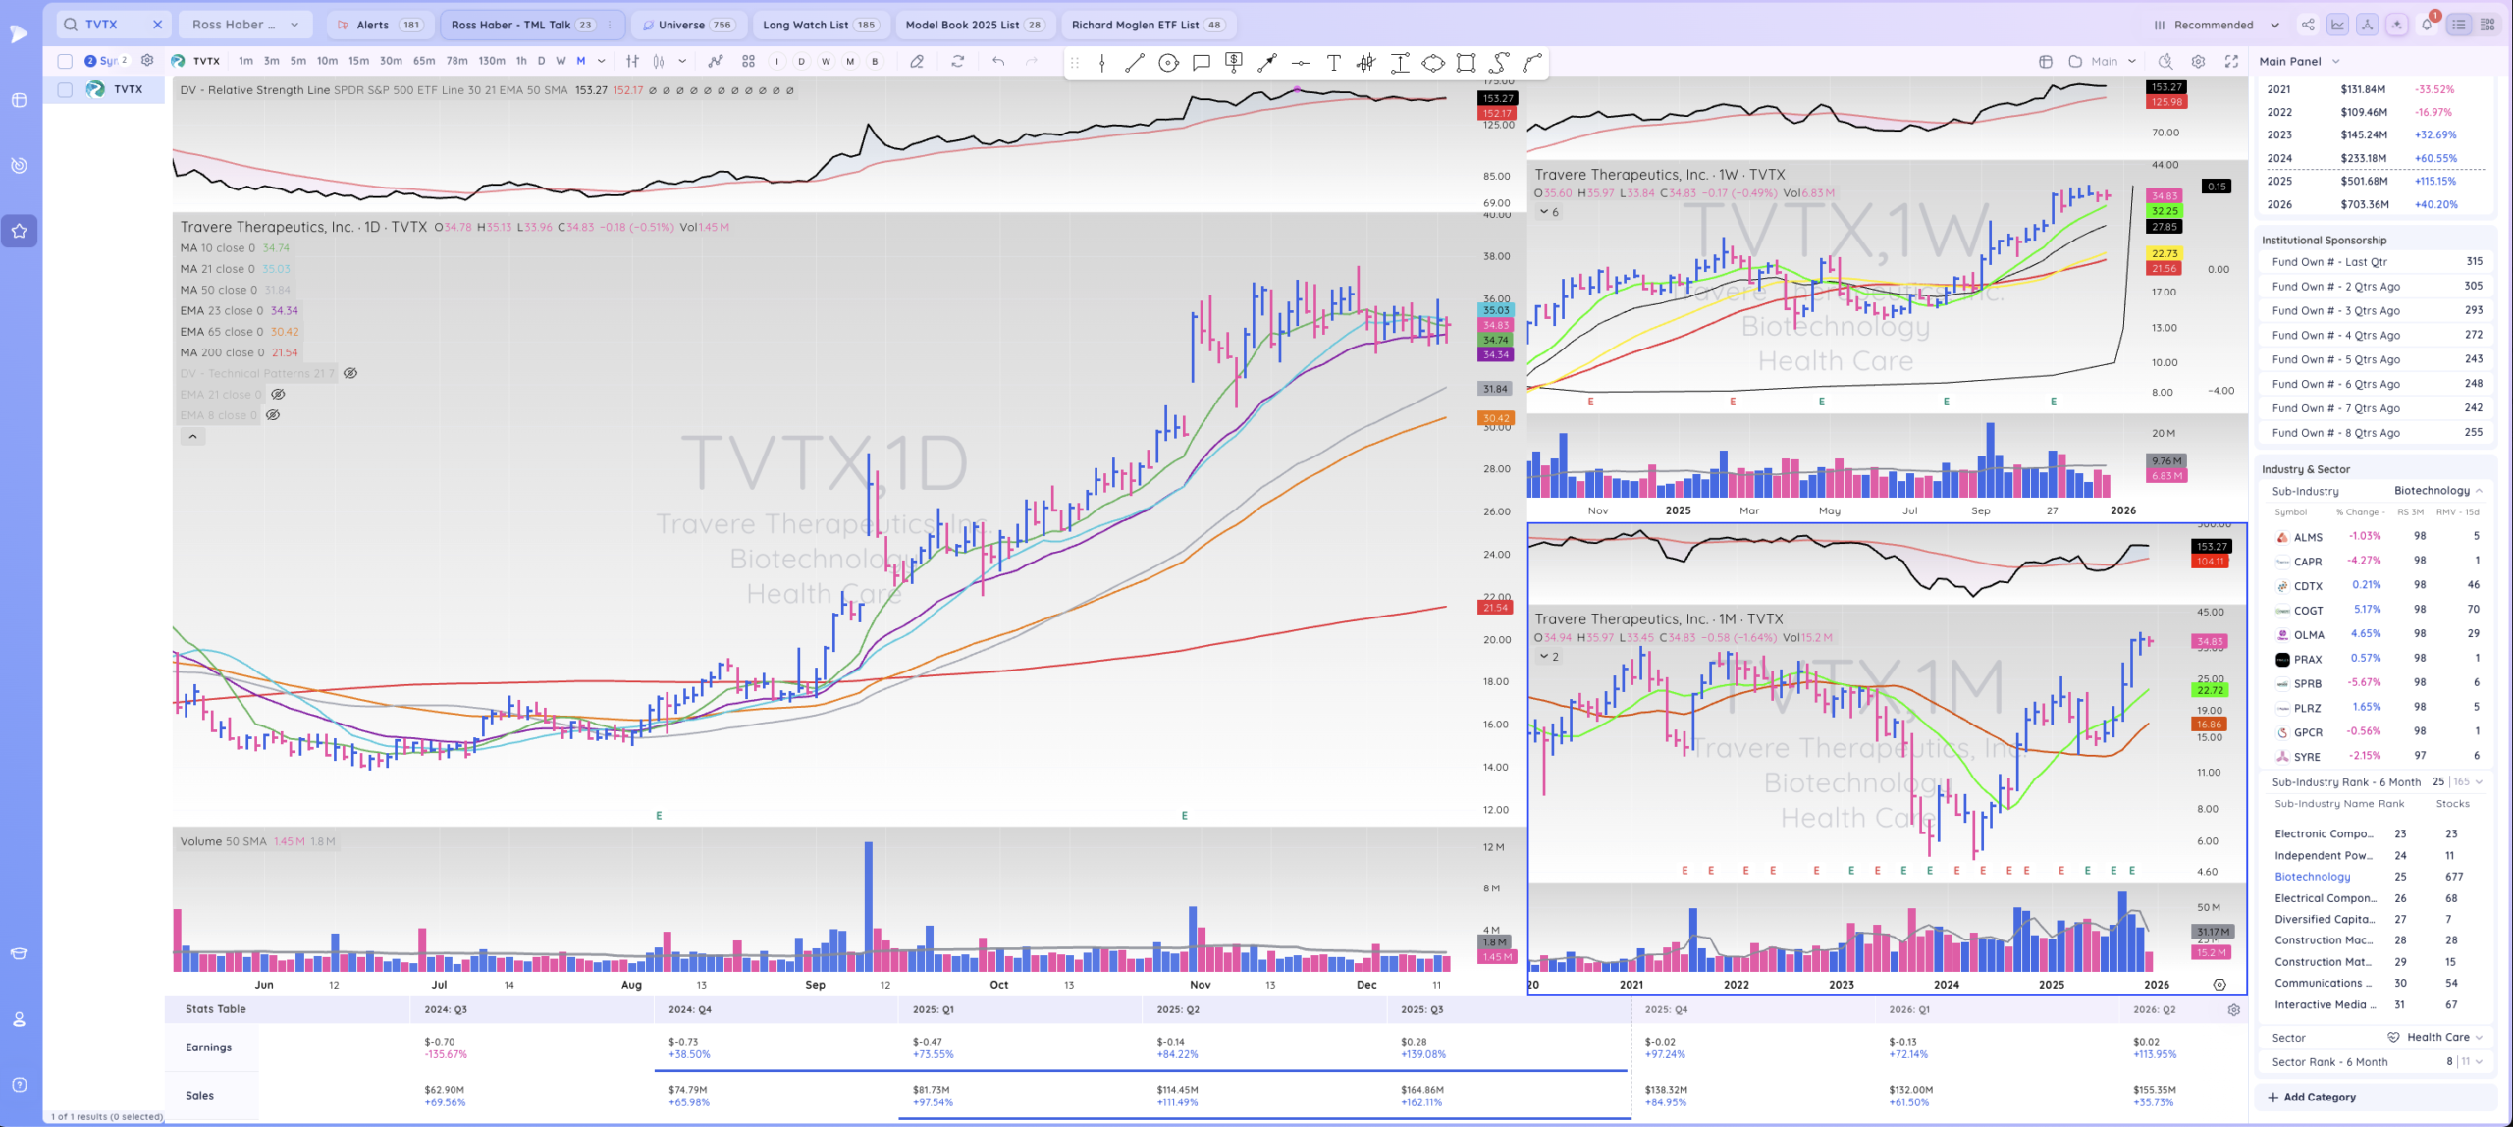This screenshot has height=1127, width=2513.
Task: Tick the TVTX row checkbox
Action: tap(65, 89)
